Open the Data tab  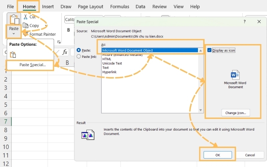pos(141,7)
